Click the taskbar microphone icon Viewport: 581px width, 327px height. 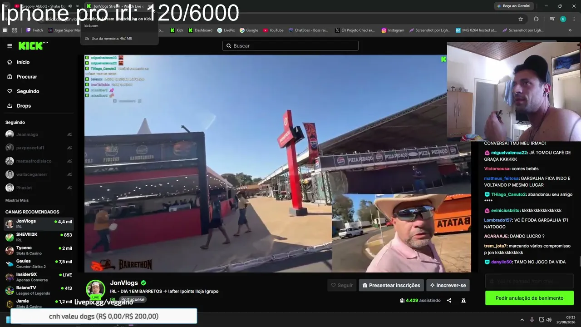pyautogui.click(x=532, y=320)
